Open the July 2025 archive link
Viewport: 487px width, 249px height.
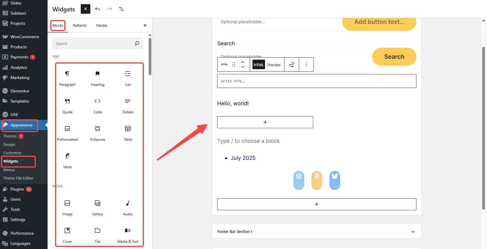[243, 158]
